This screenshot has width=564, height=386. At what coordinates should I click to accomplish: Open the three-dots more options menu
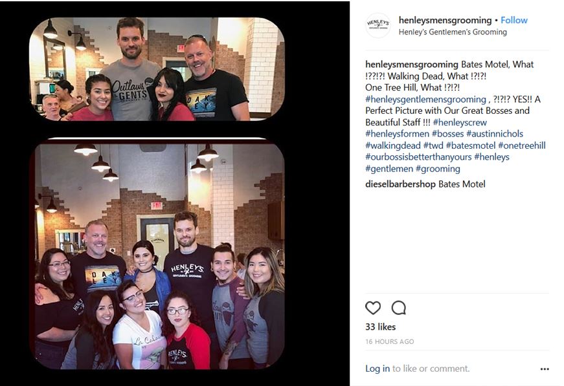click(545, 369)
